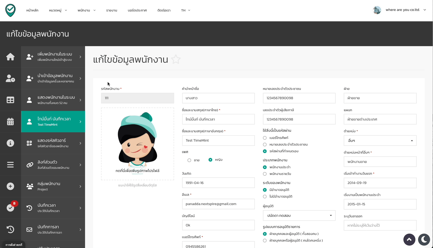Expand the ผู้อนุมัติ dropdown
The width and height of the screenshot is (433, 248).
[299, 215]
